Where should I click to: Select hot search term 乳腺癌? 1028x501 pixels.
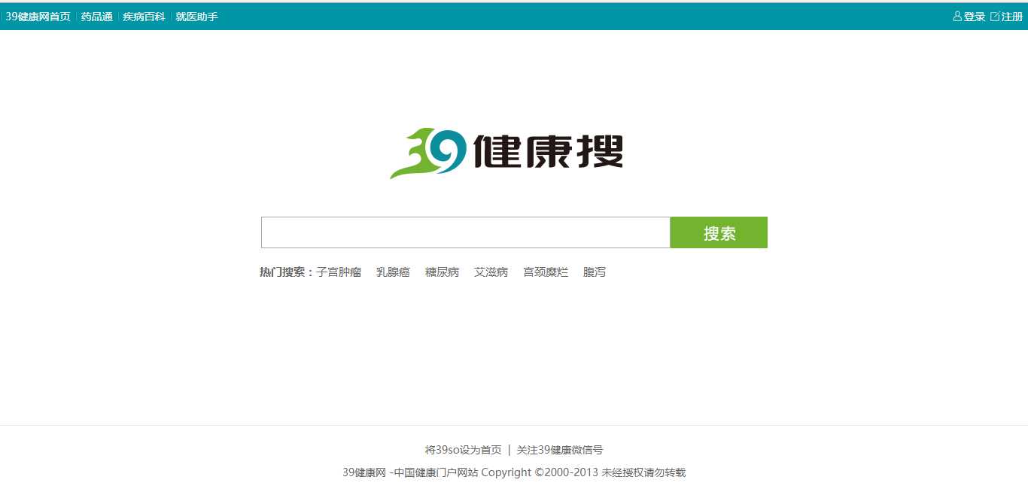click(393, 272)
